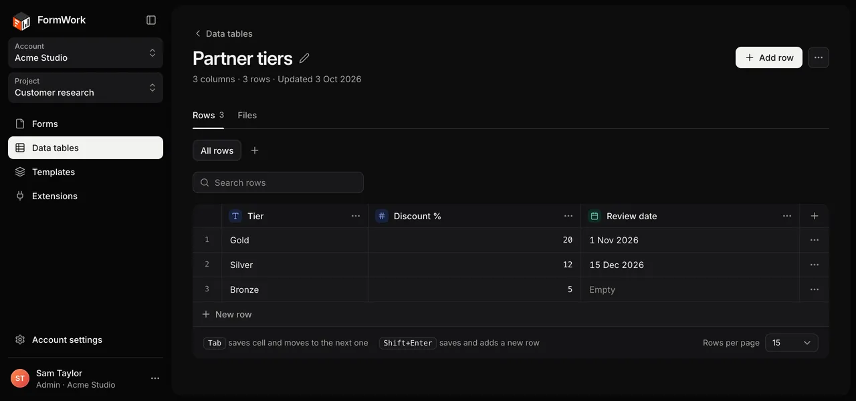This screenshot has height=401, width=856.
Task: Click the Extensions plug icon in sidebar
Action: 20,196
